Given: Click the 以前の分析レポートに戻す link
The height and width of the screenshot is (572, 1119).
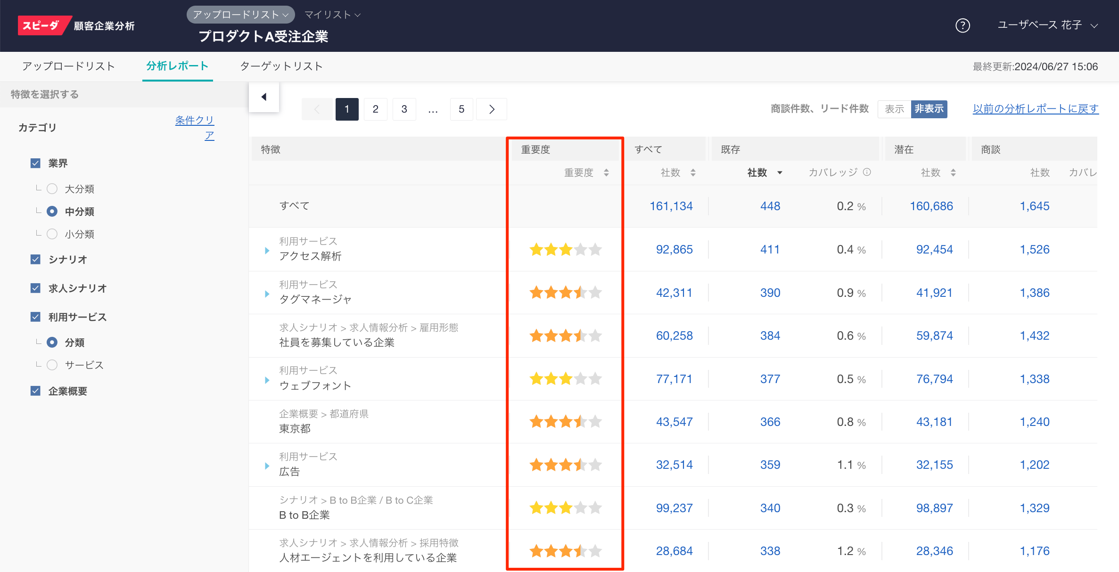Looking at the screenshot, I should pos(1036,109).
